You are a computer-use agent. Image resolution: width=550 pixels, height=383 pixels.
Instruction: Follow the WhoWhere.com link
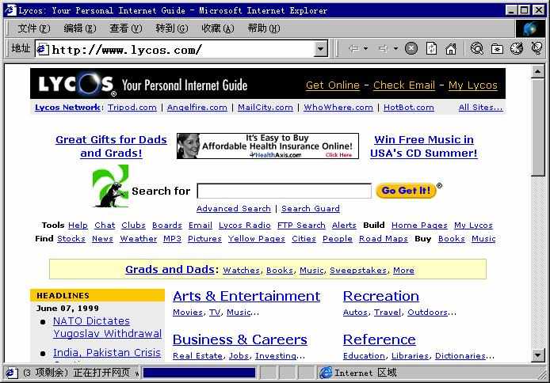tap(338, 108)
